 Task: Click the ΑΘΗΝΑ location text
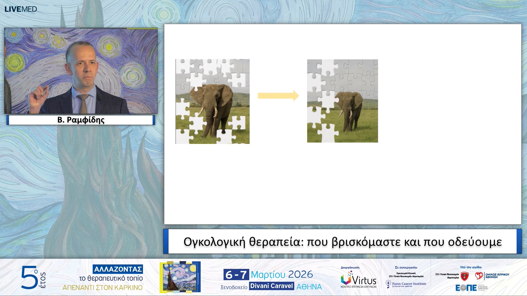[x=309, y=287]
